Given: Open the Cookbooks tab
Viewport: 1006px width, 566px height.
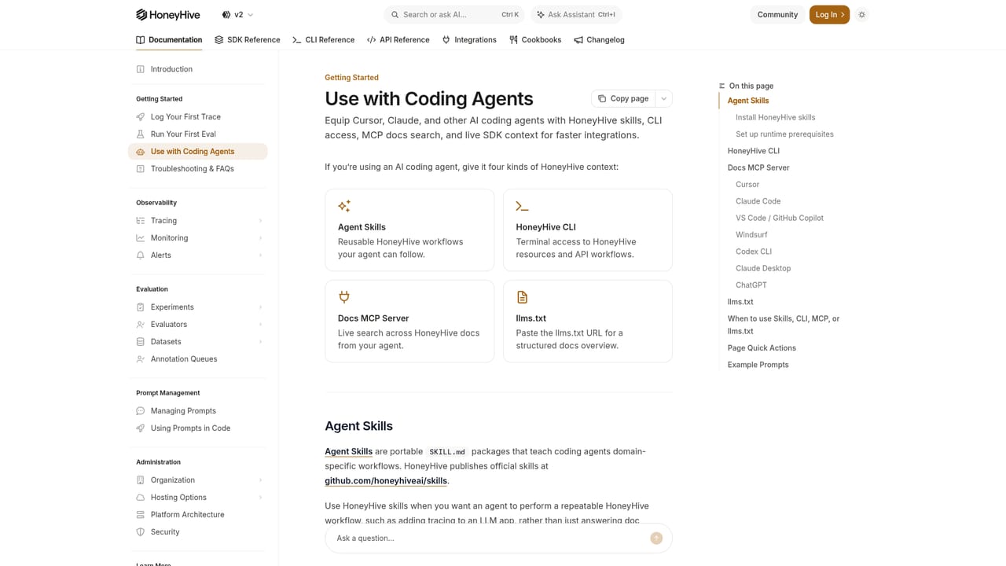Looking at the screenshot, I should [535, 39].
